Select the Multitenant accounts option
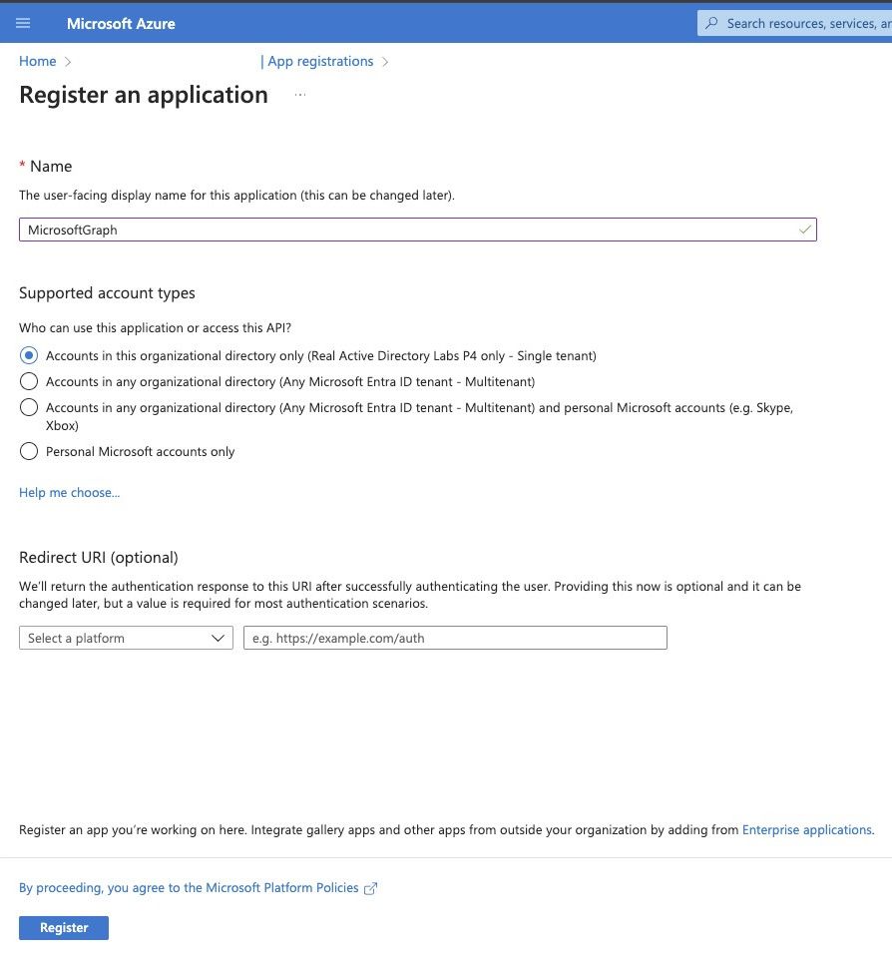 [x=29, y=381]
